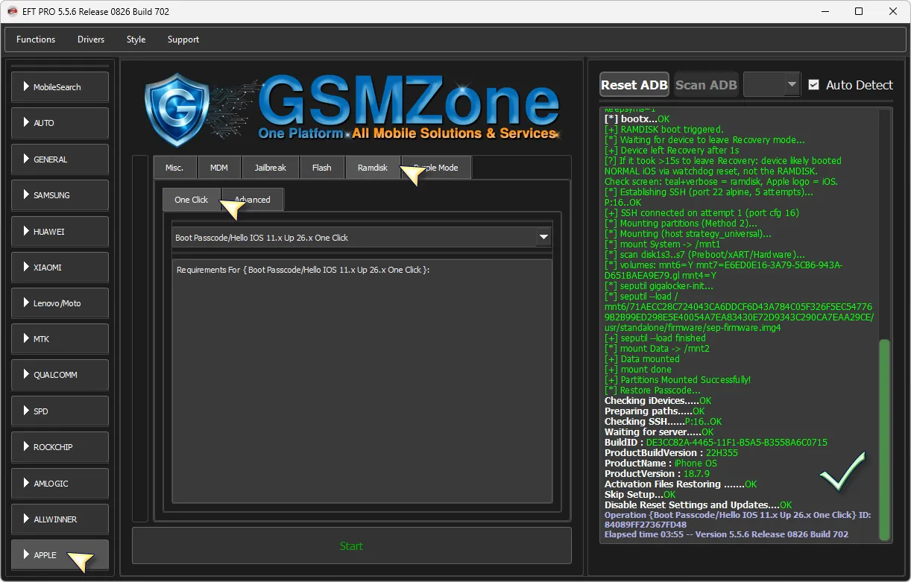911x582 pixels.
Task: Click the 'Data mounted' log line
Action: (643, 359)
